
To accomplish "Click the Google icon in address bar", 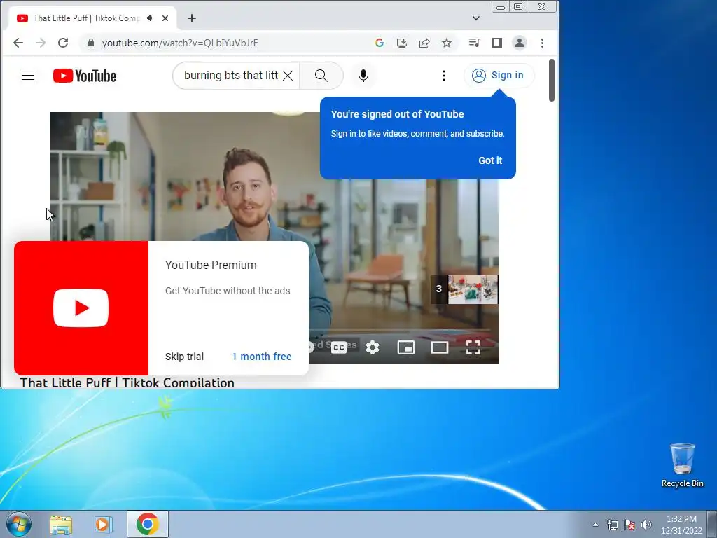I will tap(379, 43).
